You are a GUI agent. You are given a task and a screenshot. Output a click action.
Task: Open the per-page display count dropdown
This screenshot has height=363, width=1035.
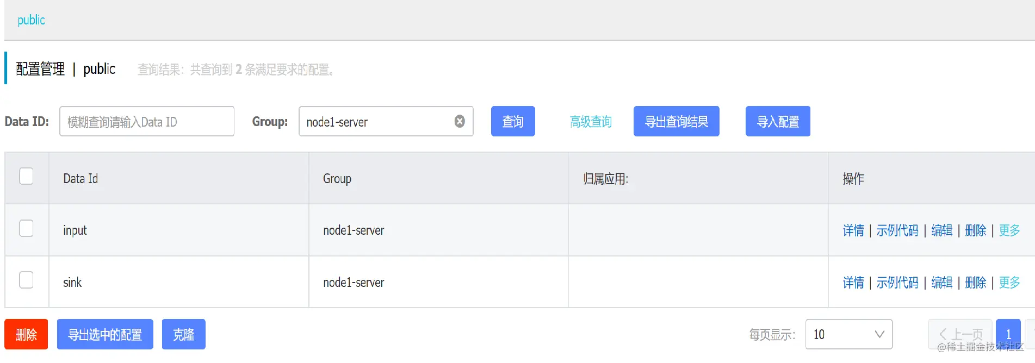848,334
